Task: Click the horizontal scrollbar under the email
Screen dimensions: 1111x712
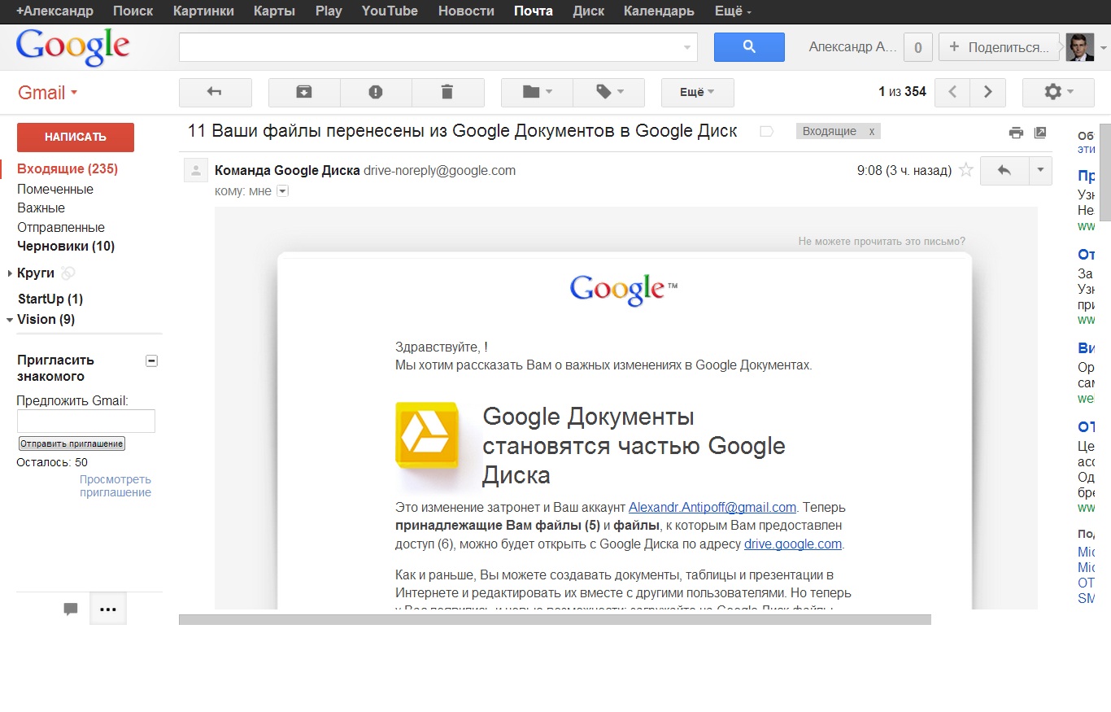Action: pos(555,619)
